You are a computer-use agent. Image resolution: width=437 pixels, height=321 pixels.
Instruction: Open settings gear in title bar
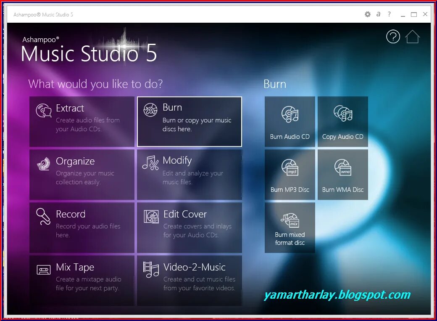pyautogui.click(x=368, y=14)
